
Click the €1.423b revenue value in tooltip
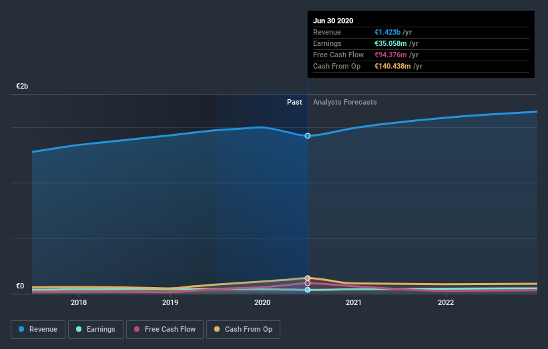[388, 32]
